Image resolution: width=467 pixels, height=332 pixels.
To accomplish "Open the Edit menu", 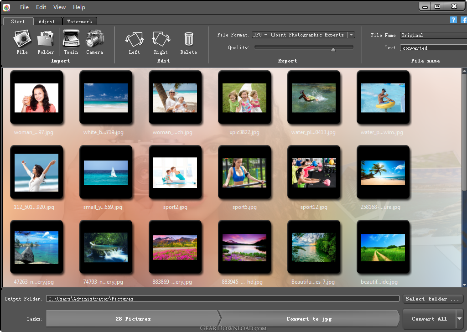I will click(41, 7).
